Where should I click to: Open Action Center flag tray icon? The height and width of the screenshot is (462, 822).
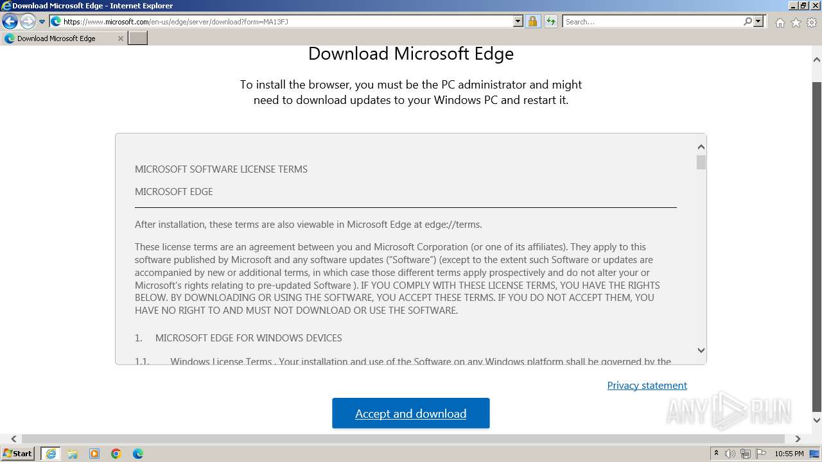(x=761, y=454)
